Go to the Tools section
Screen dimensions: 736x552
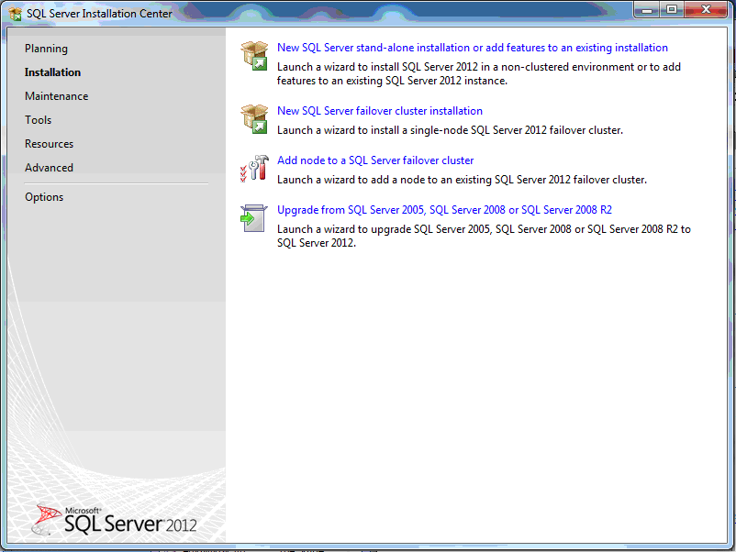(38, 120)
